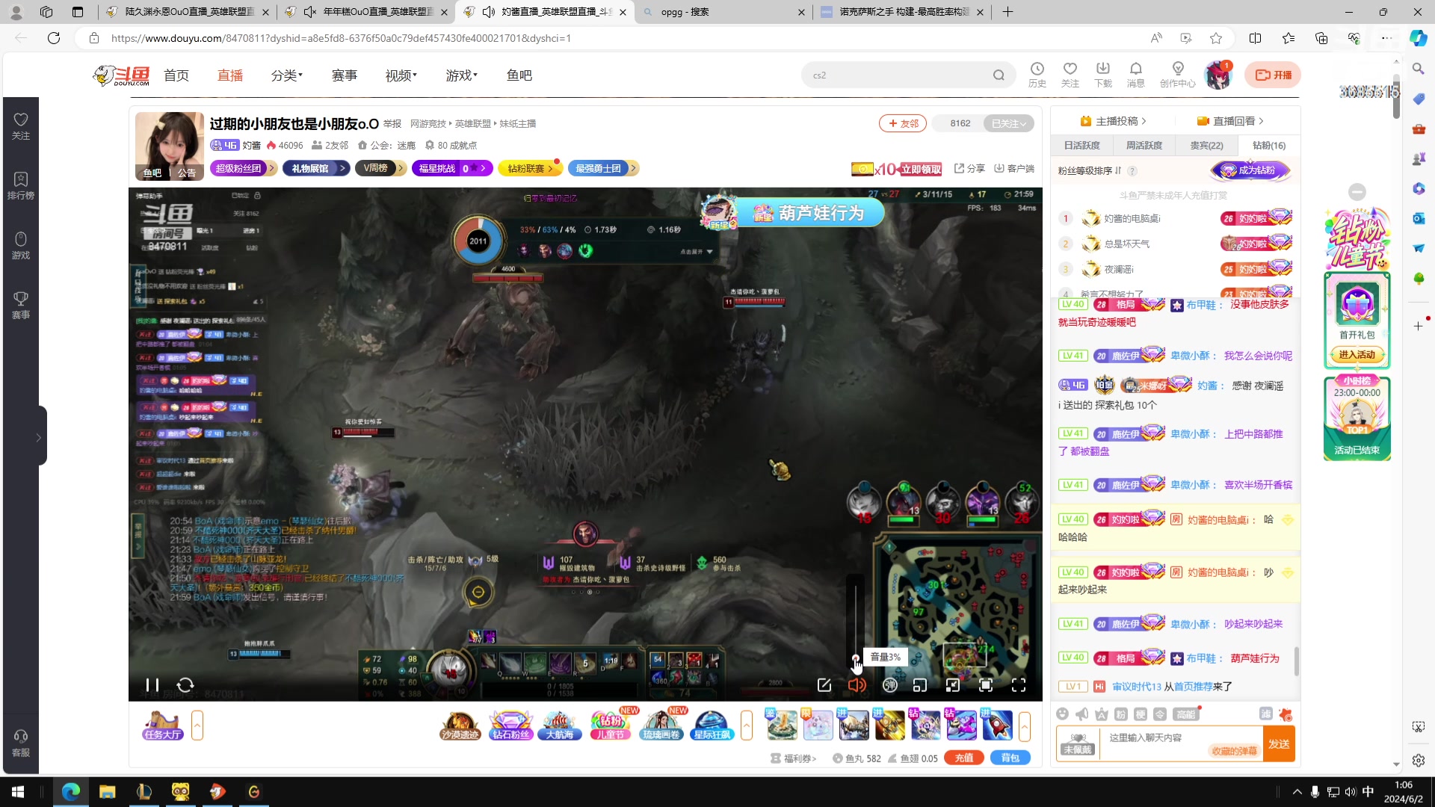Viewport: 1435px width, 807px height.
Task: Open picture-in-picture mini window mode
Action: pos(953,684)
